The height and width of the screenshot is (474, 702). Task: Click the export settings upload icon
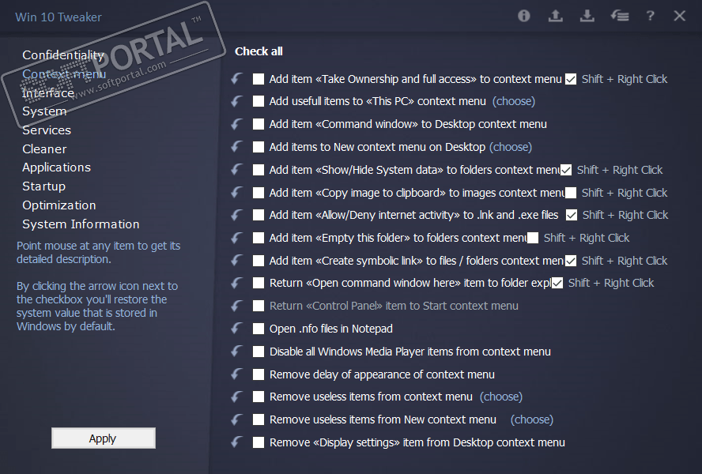click(556, 17)
